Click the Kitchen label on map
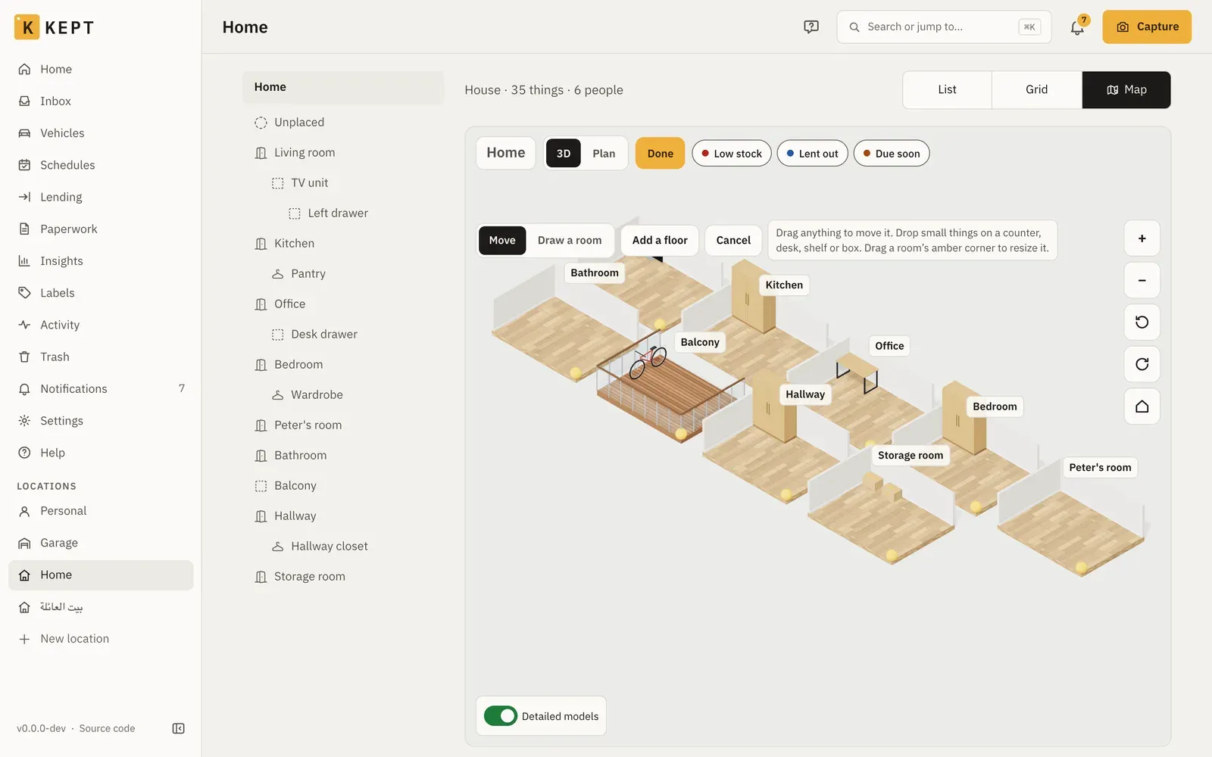Viewport: 1212px width, 757px height. point(784,285)
